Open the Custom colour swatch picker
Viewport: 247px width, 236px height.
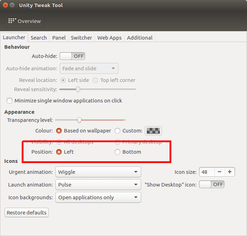(153, 131)
